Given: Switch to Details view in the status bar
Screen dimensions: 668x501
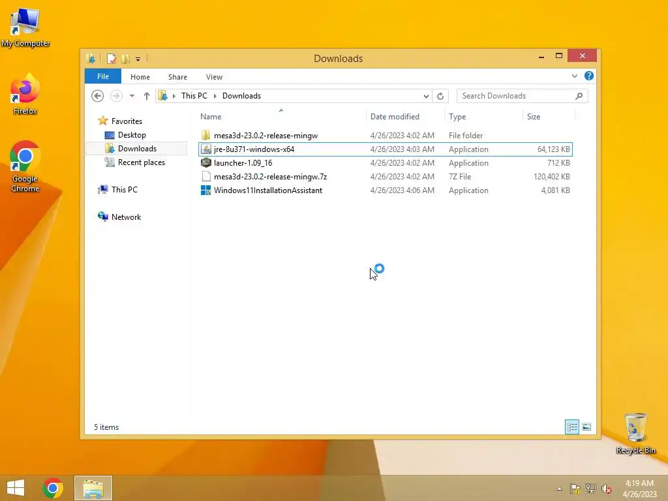Looking at the screenshot, I should point(572,427).
